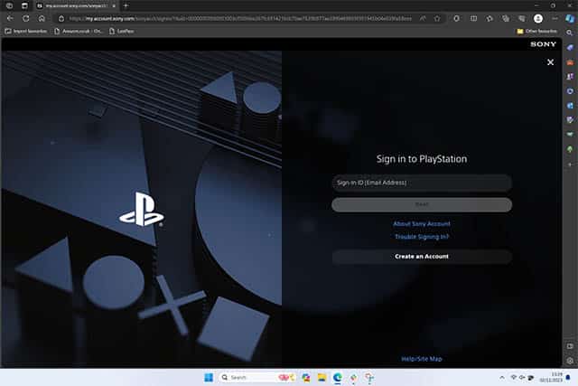The image size is (578, 386).
Task: Click the add sidebar app plus icon
Action: (x=570, y=165)
